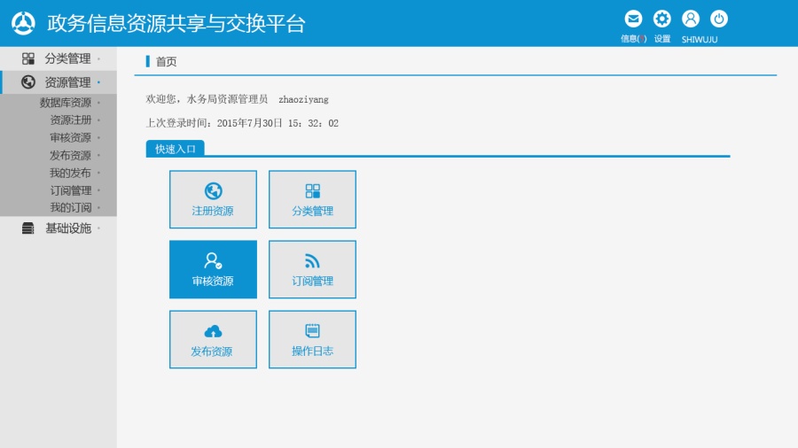Select 审核资源 in sidebar submenu

click(71, 137)
